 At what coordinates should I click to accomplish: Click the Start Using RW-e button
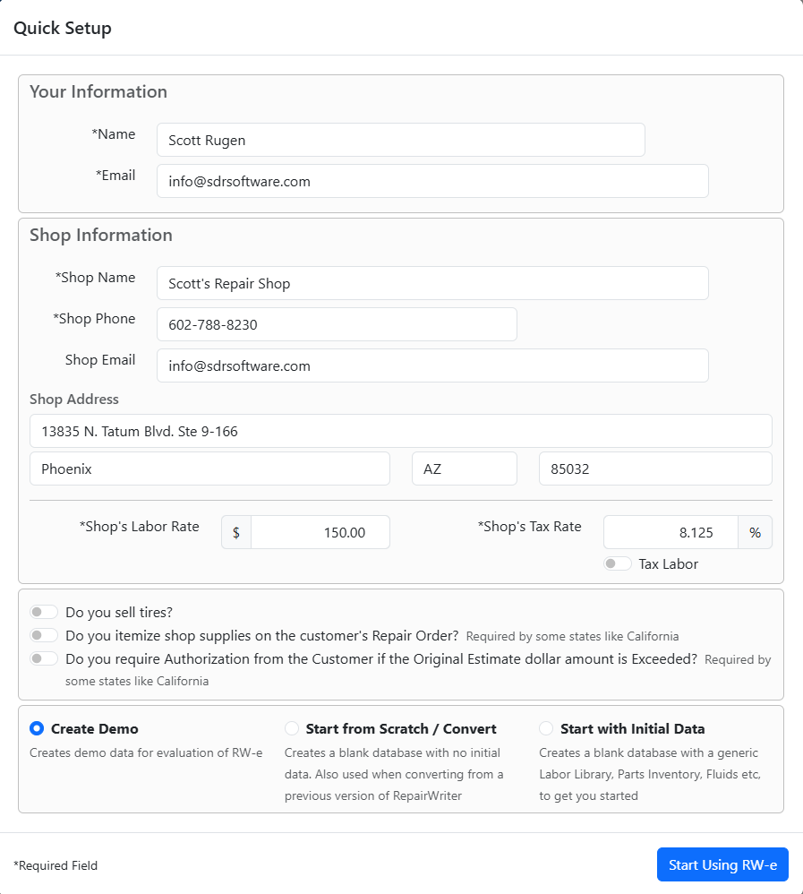722,864
